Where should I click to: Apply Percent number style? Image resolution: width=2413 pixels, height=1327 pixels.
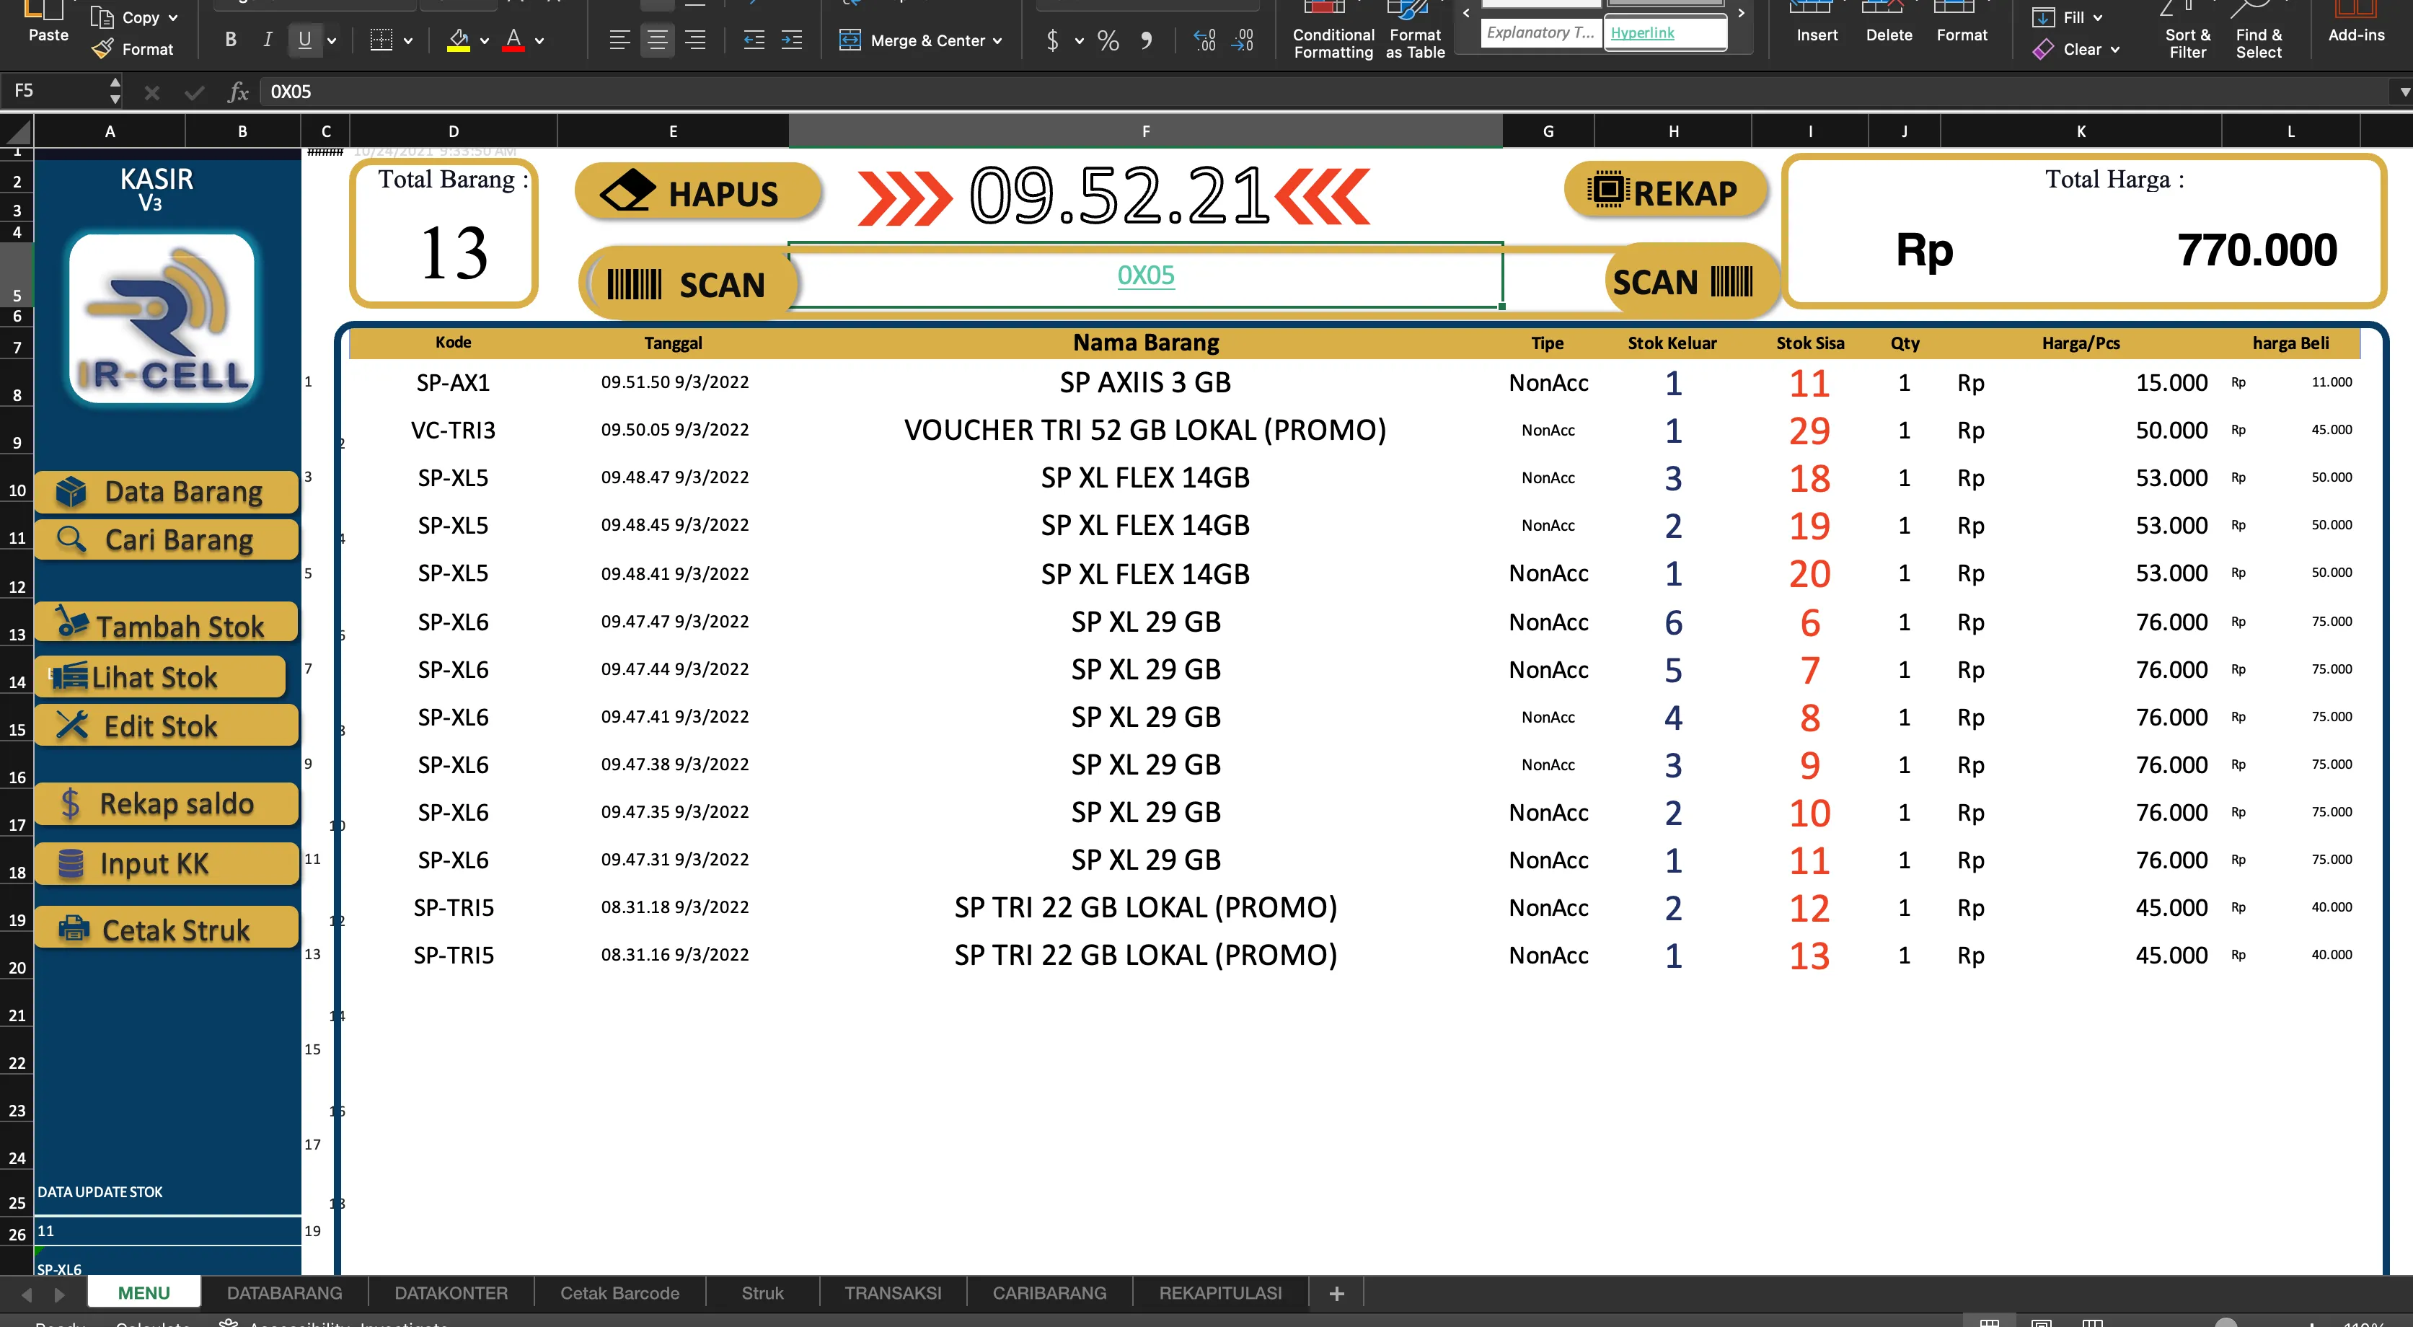point(1108,40)
